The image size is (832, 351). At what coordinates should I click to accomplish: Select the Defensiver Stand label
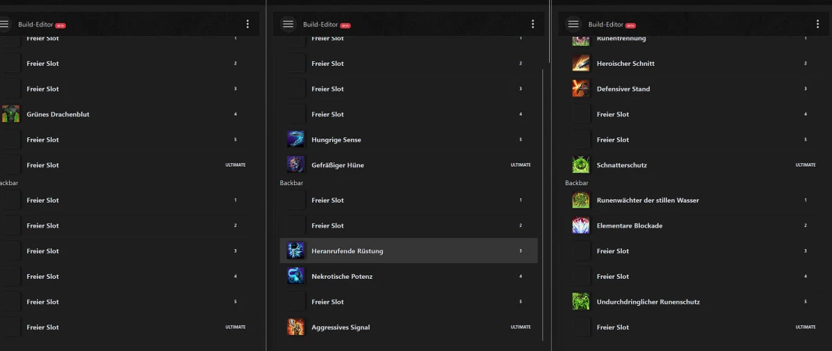[x=623, y=89]
